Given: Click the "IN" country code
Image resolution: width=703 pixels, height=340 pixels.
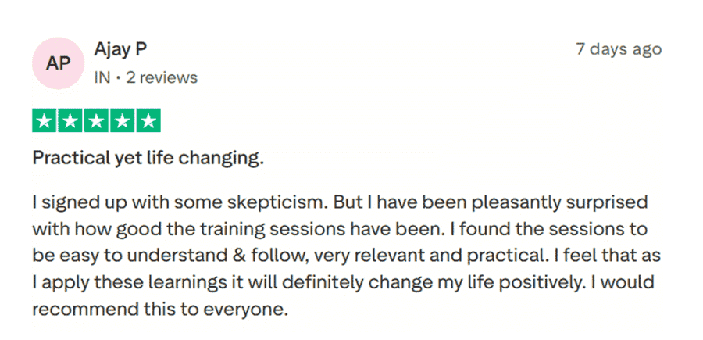Looking at the screenshot, I should (102, 77).
